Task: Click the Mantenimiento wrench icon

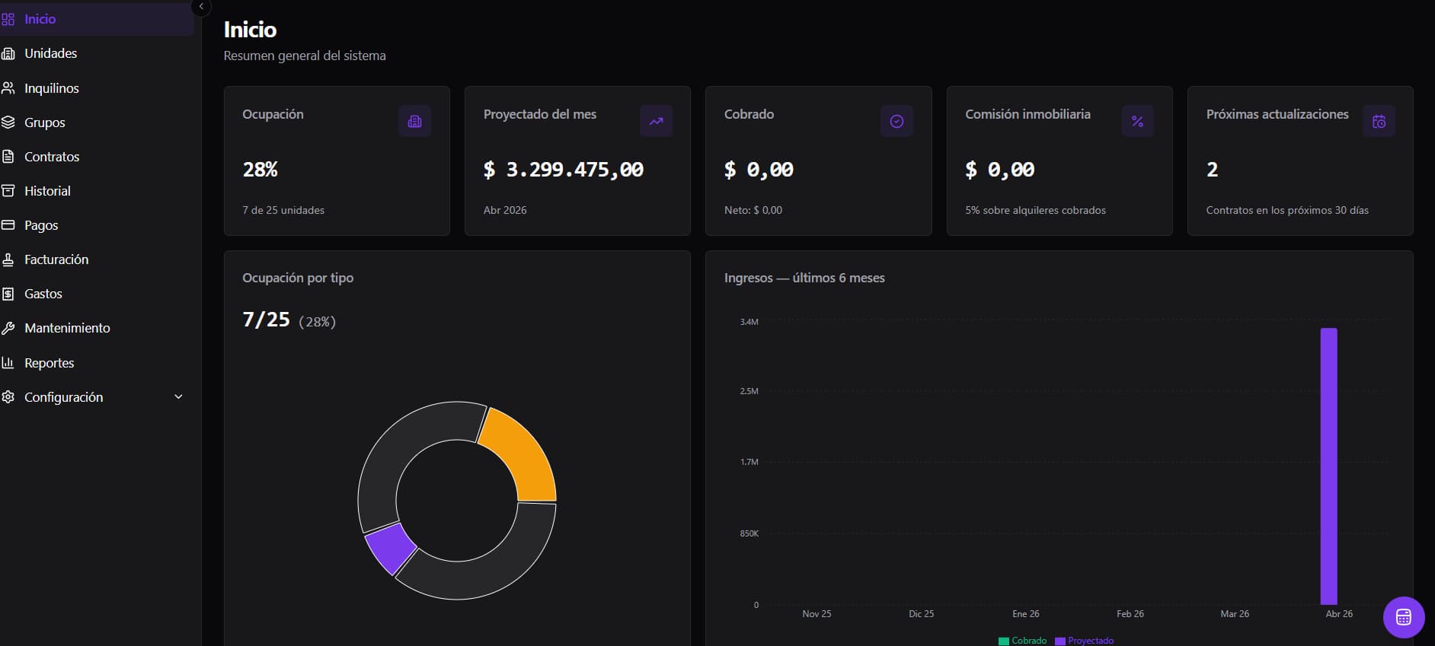Action: [8, 328]
